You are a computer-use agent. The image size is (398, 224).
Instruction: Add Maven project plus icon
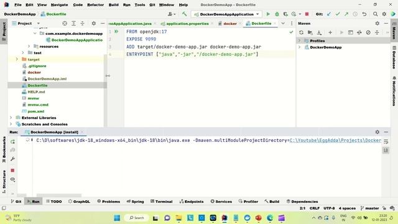click(330, 32)
